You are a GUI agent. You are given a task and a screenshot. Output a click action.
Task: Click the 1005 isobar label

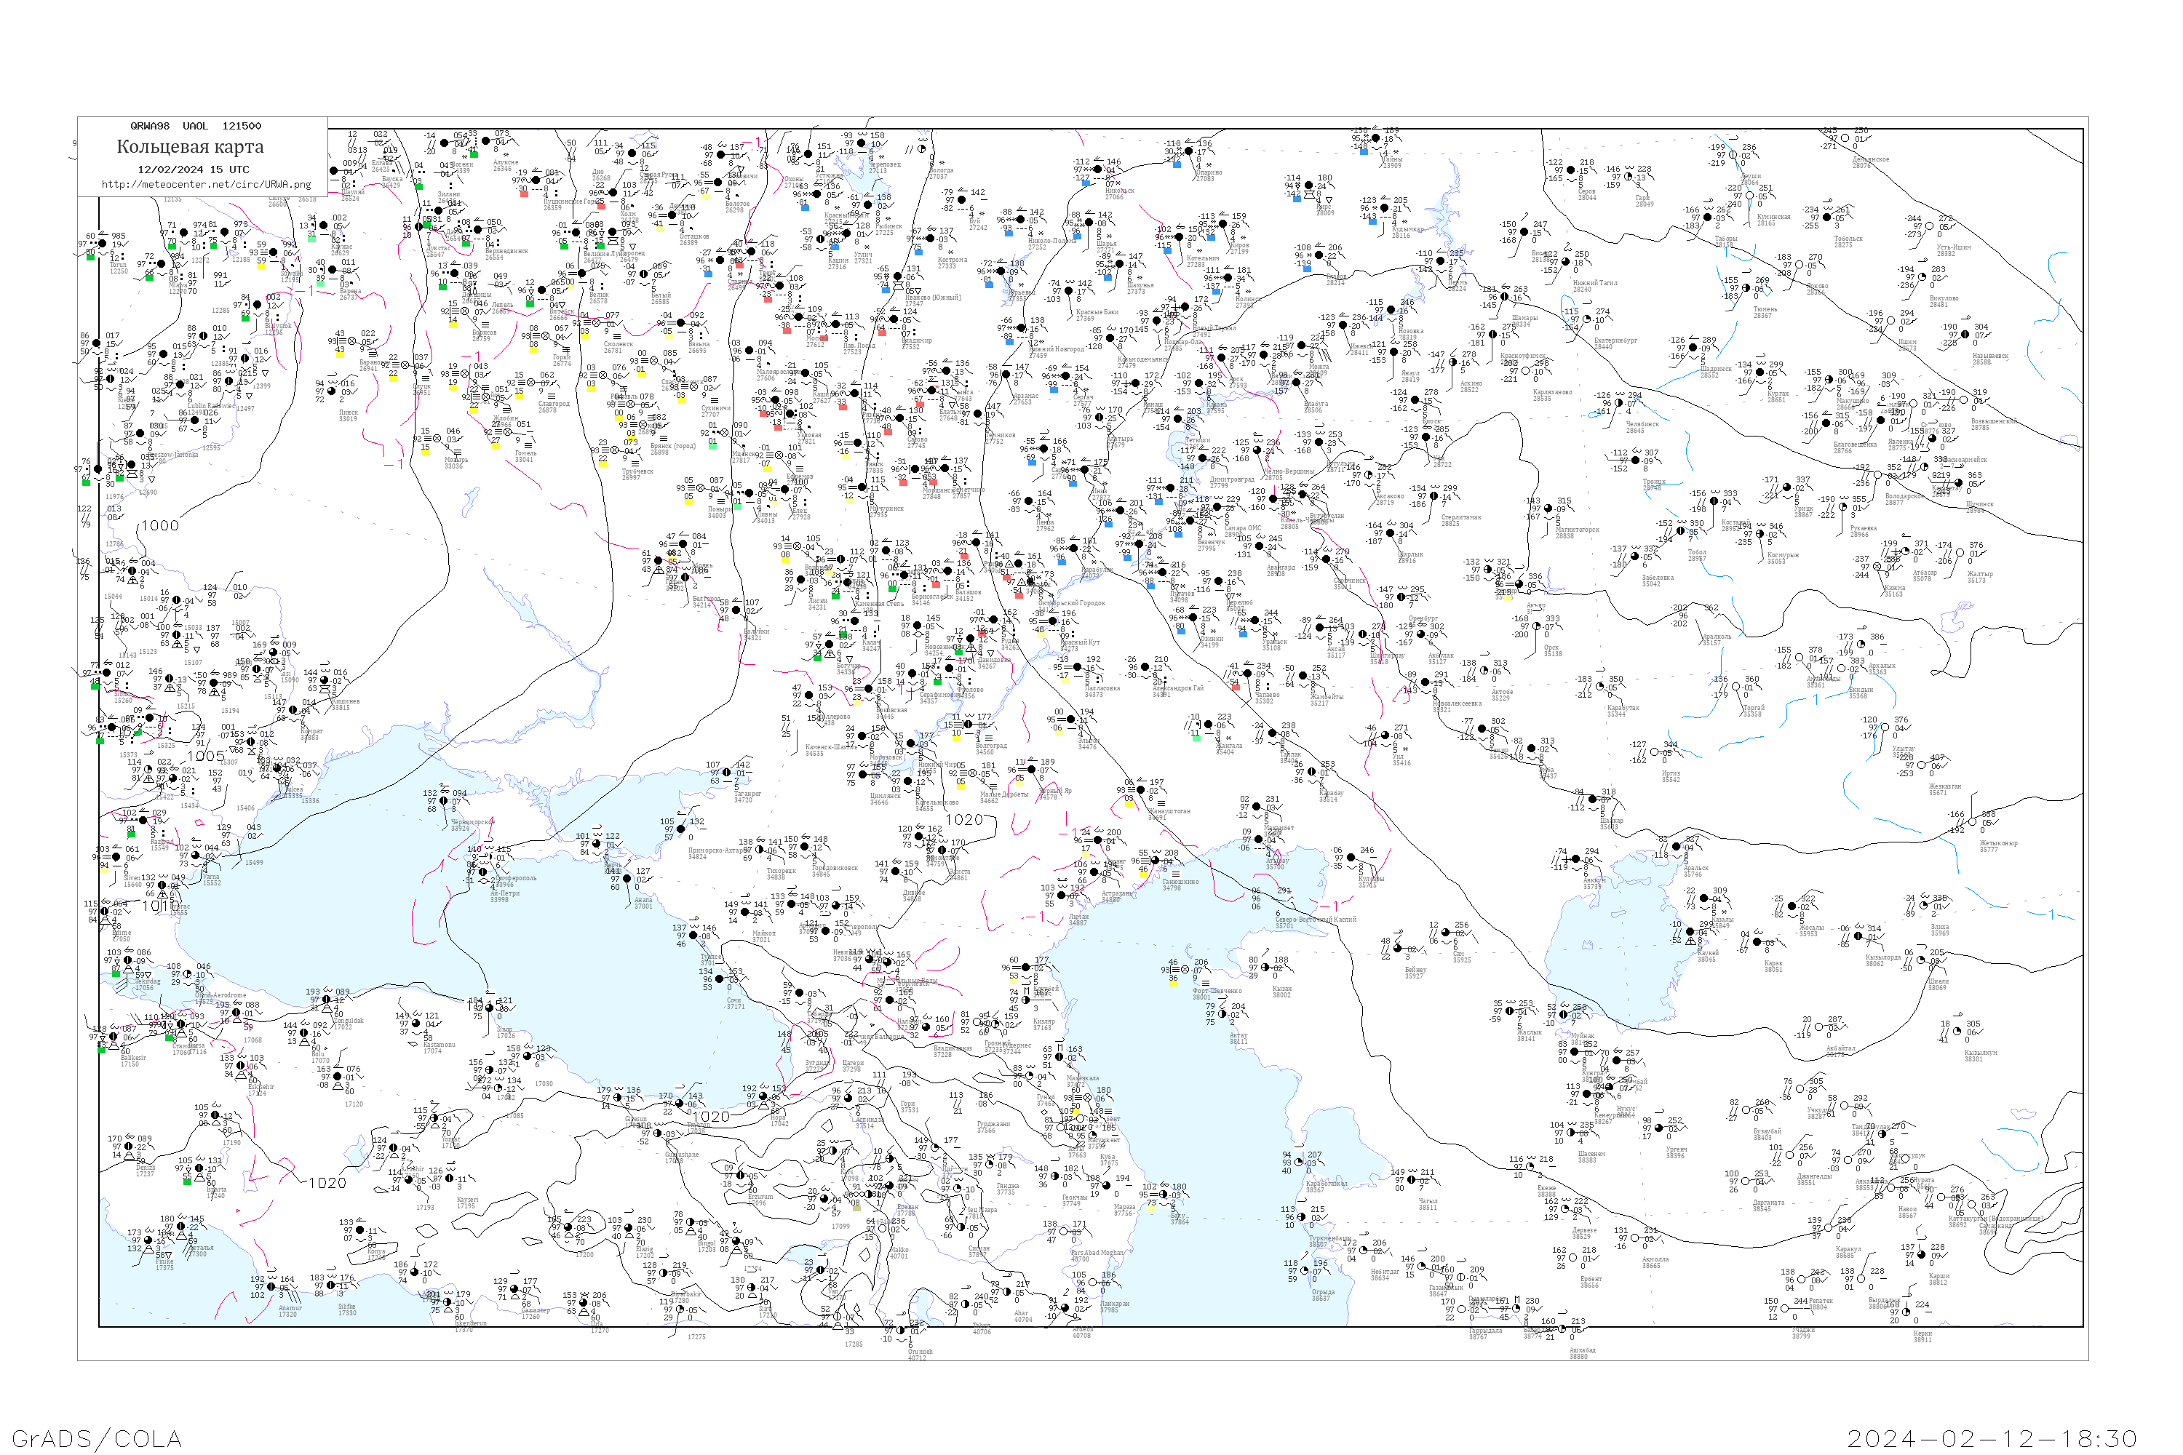(x=206, y=755)
